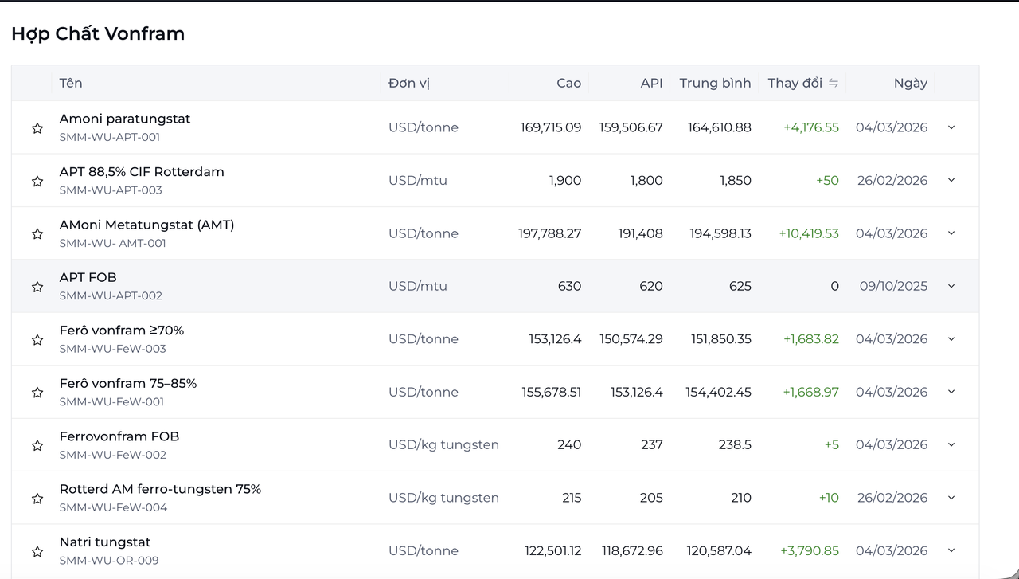Expand the Amoni paratungstat row chevron
The width and height of the screenshot is (1019, 579).
(951, 127)
